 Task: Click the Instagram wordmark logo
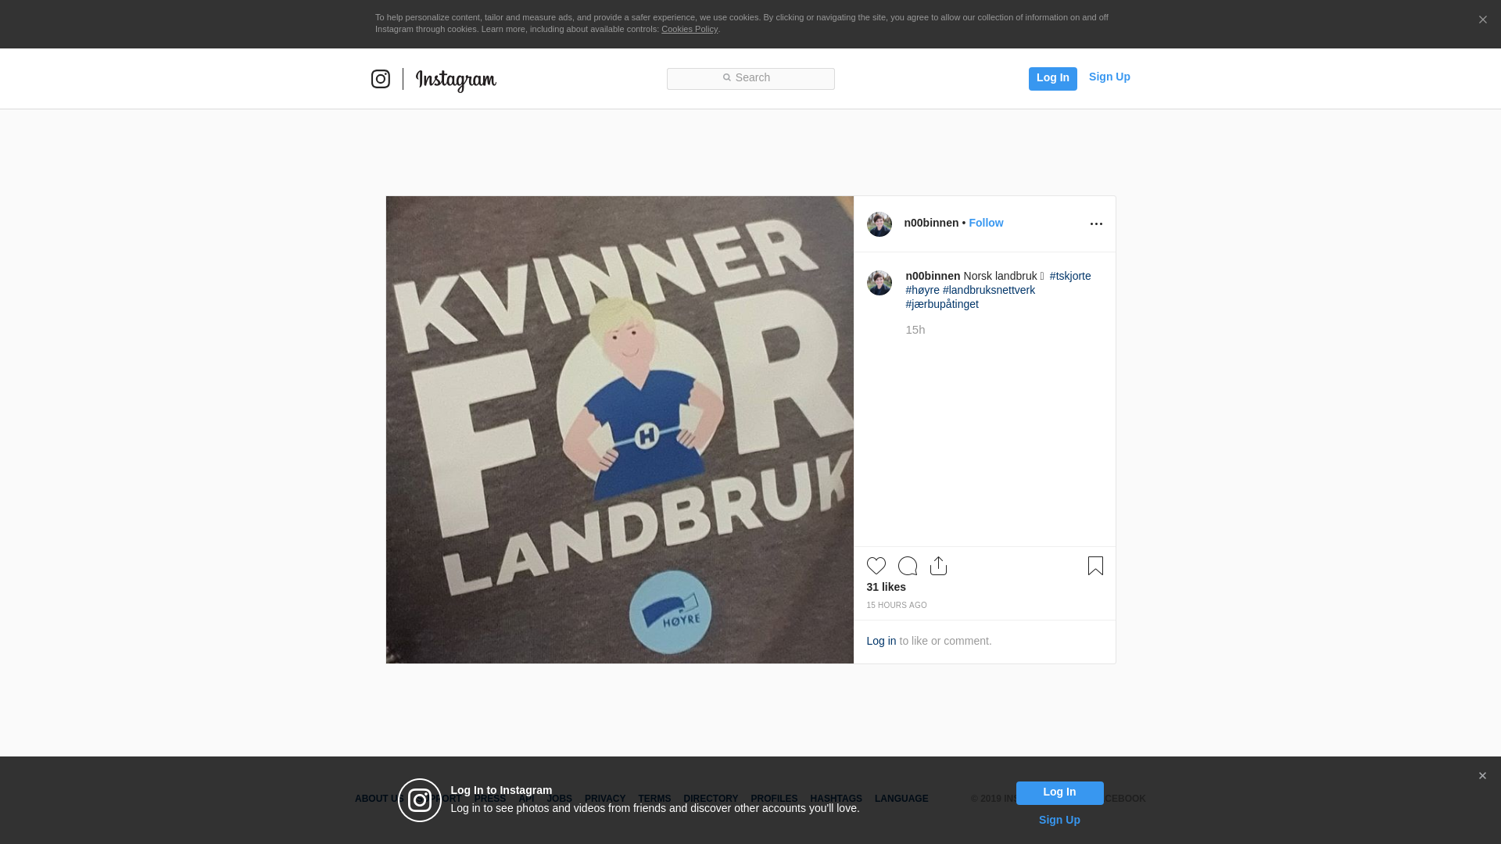tap(456, 80)
